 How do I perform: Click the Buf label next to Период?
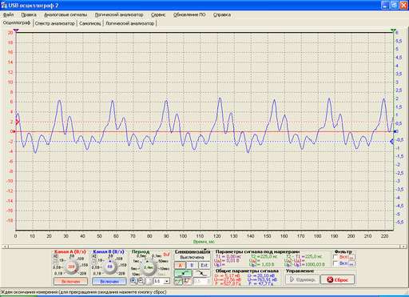[166, 255]
